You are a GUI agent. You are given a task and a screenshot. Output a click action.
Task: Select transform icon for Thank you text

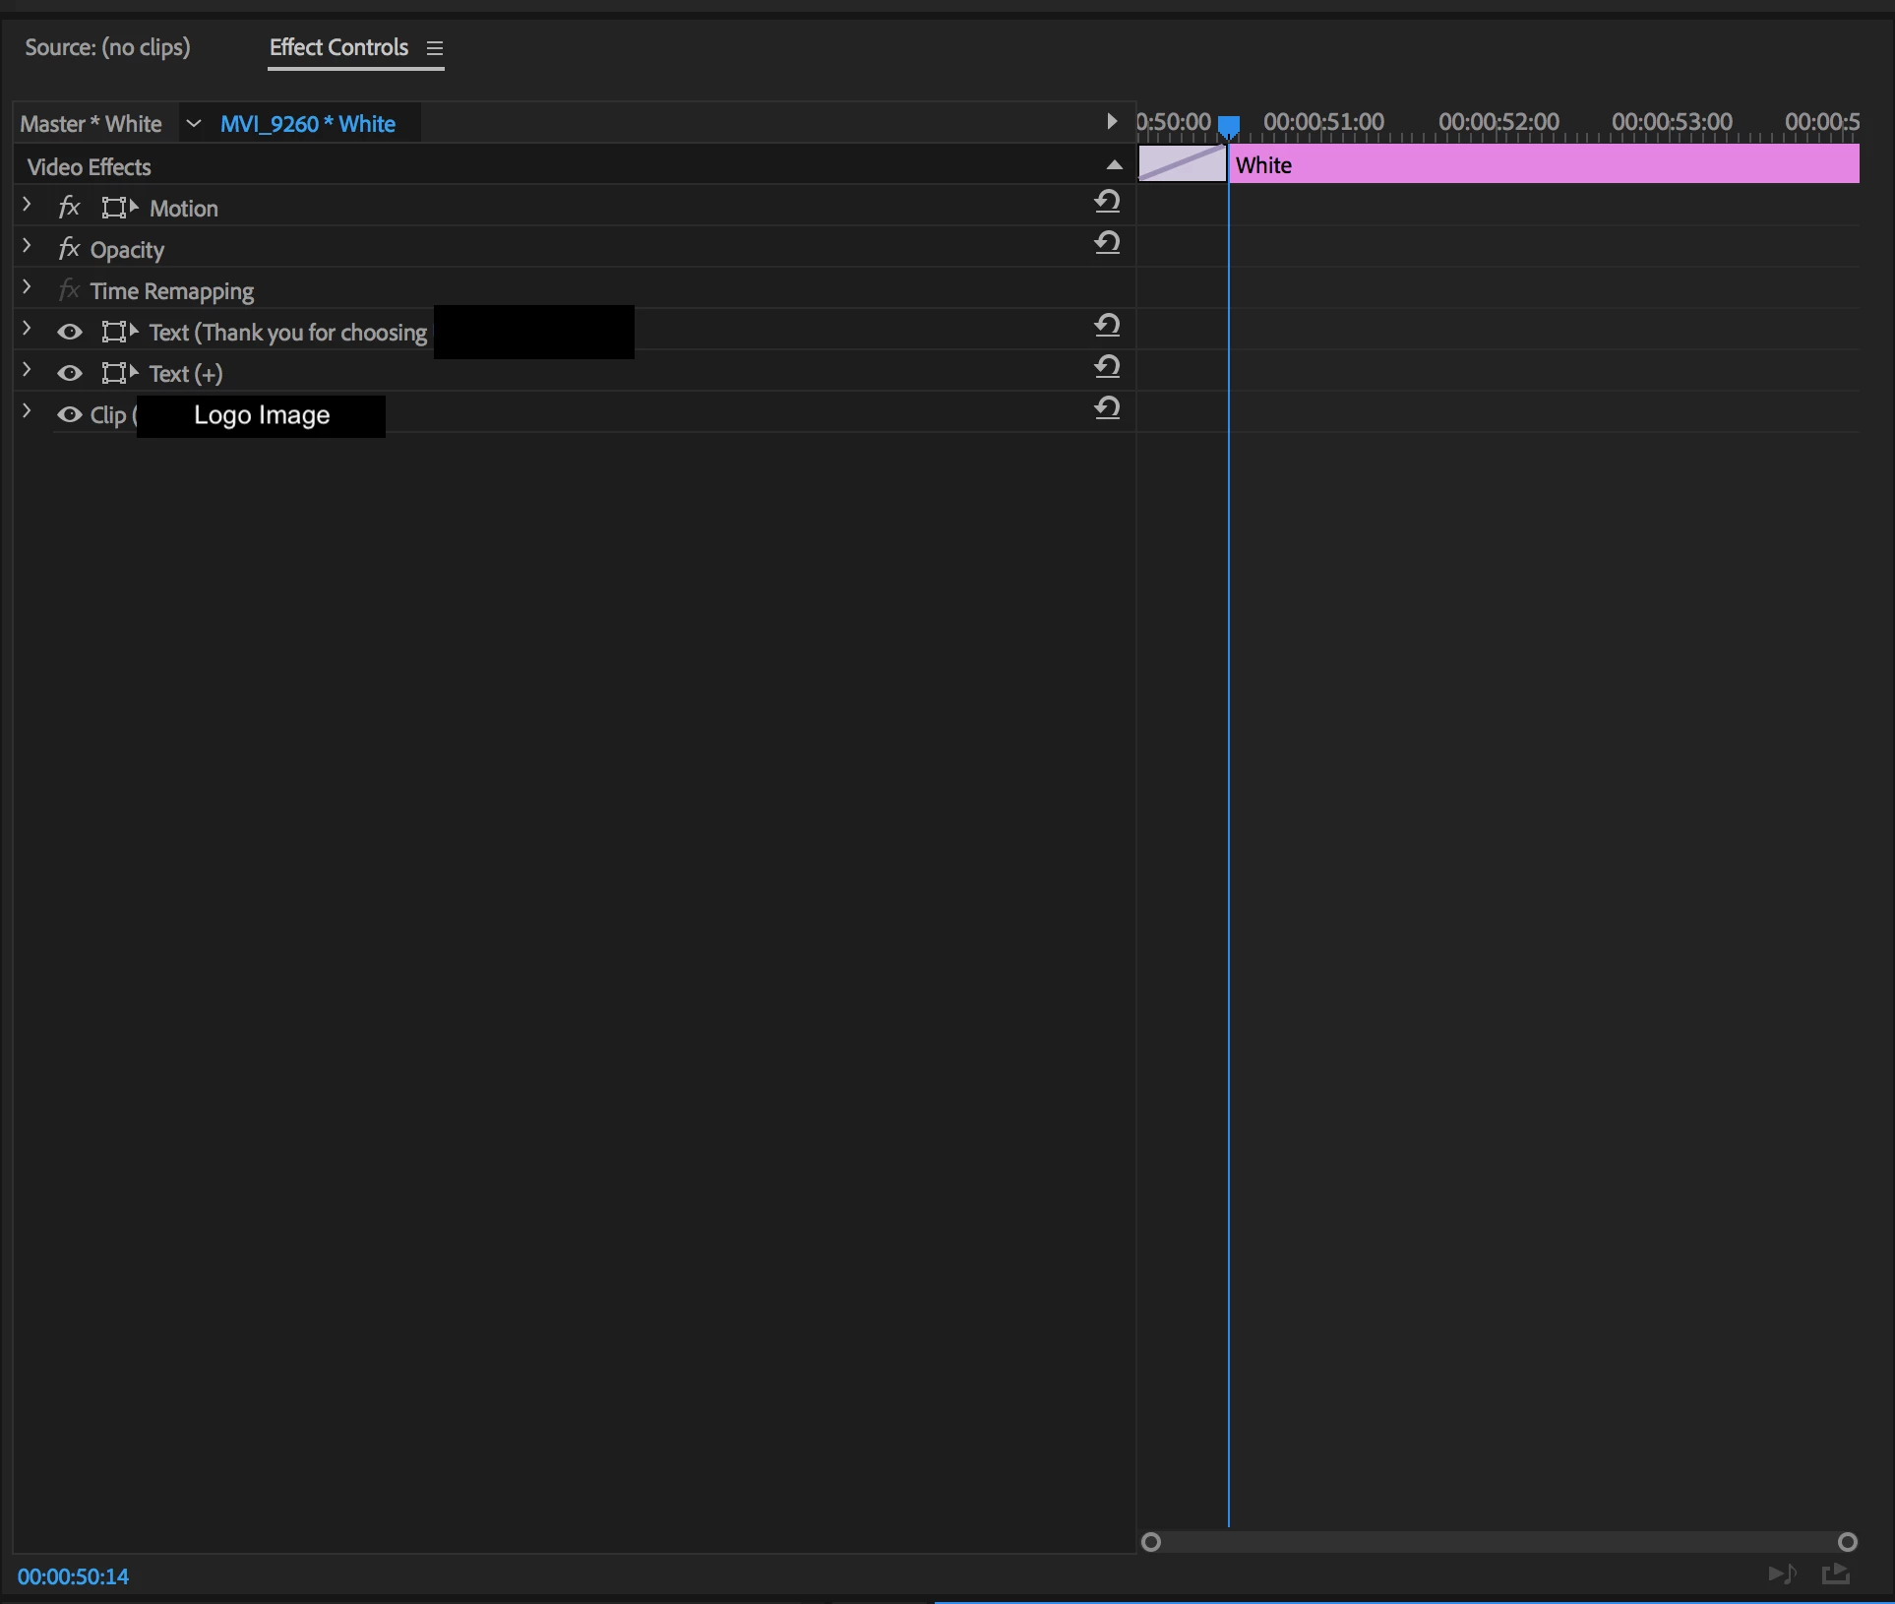pos(120,332)
